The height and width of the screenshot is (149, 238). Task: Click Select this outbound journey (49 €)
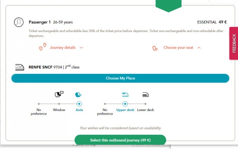pos(120,140)
